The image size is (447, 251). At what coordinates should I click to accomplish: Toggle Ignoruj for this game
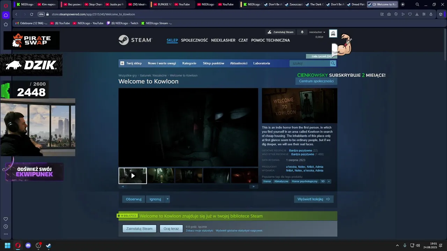[x=155, y=199]
